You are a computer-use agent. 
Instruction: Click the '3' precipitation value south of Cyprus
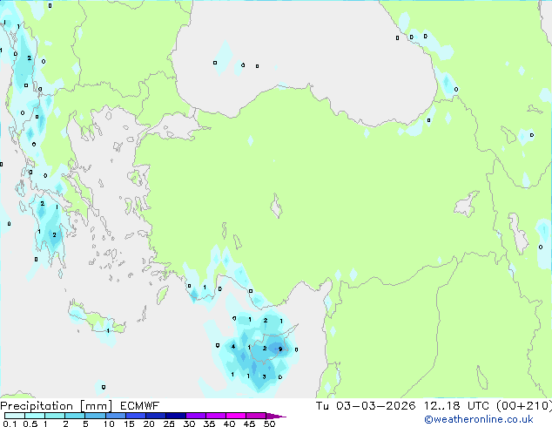click(x=264, y=377)
